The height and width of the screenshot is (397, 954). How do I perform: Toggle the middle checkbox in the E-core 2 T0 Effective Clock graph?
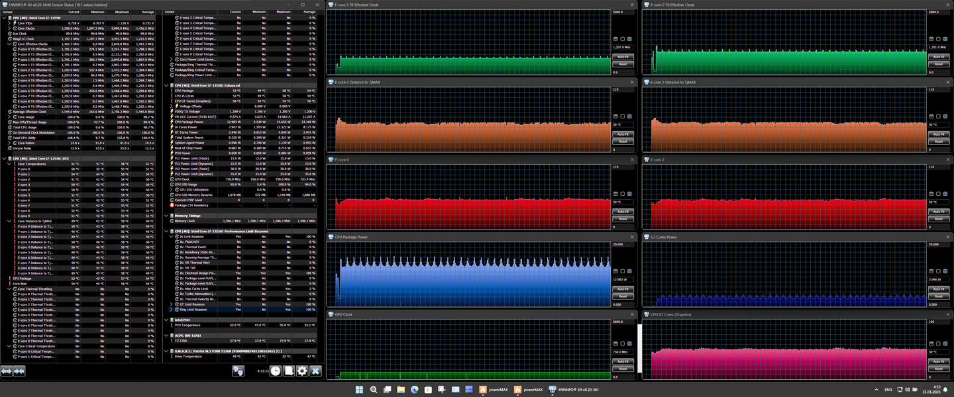(x=622, y=39)
